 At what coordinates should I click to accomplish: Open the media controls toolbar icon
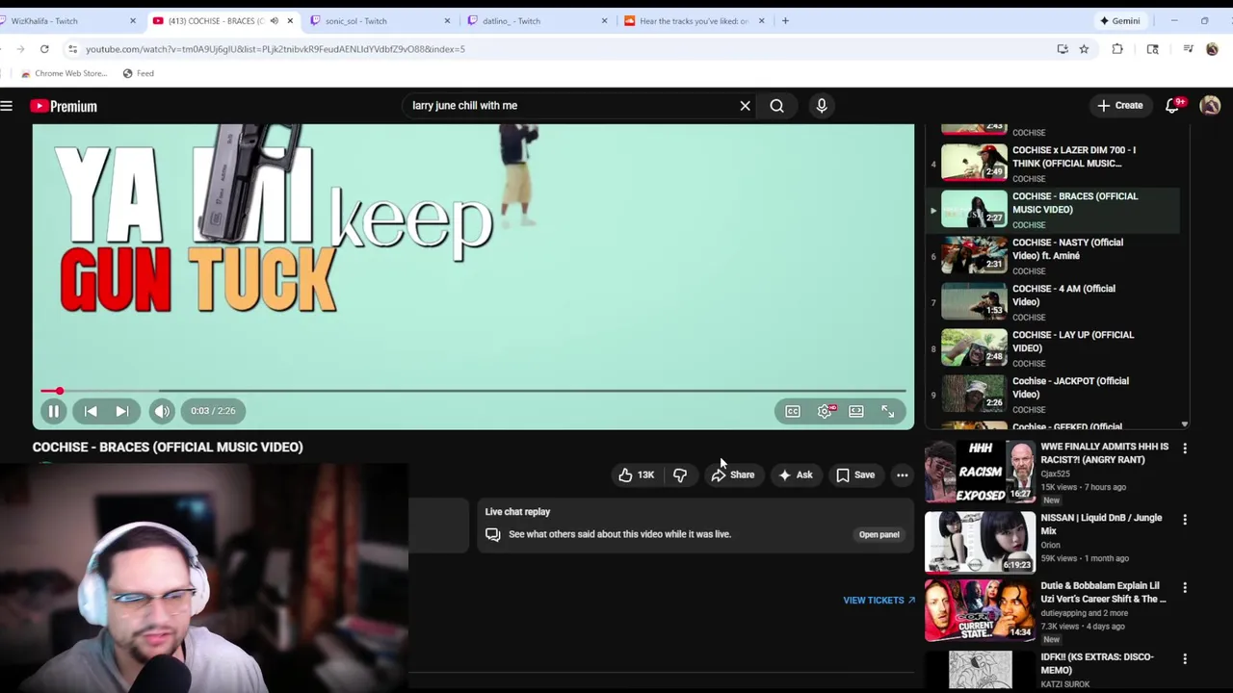pos(1188,49)
